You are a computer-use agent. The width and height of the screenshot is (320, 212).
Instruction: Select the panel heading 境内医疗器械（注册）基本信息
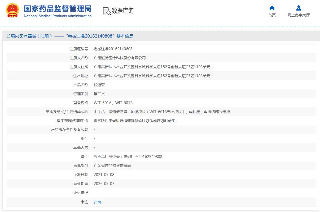tap(70, 36)
